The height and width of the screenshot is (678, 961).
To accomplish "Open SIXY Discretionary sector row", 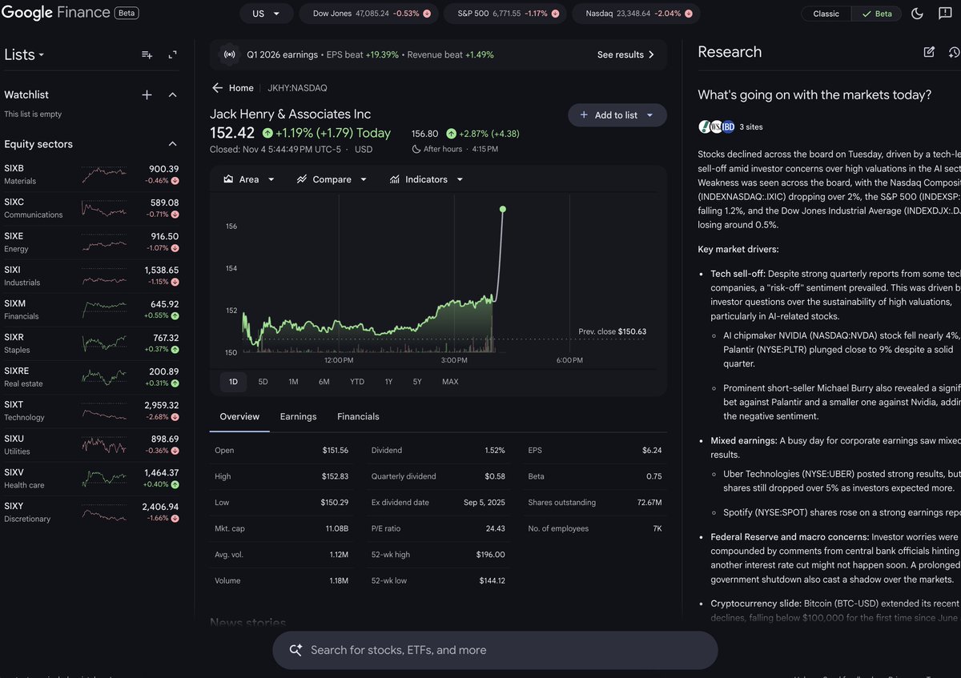I will (91, 512).
